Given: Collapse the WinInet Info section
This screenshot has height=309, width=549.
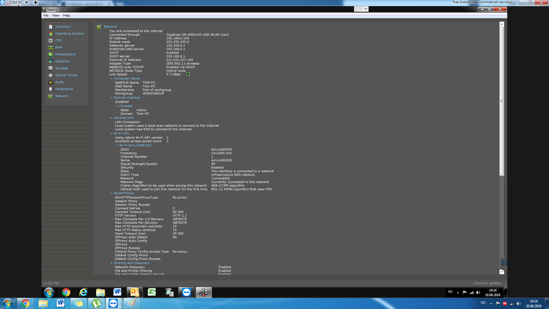Looking at the screenshot, I should tap(112, 118).
